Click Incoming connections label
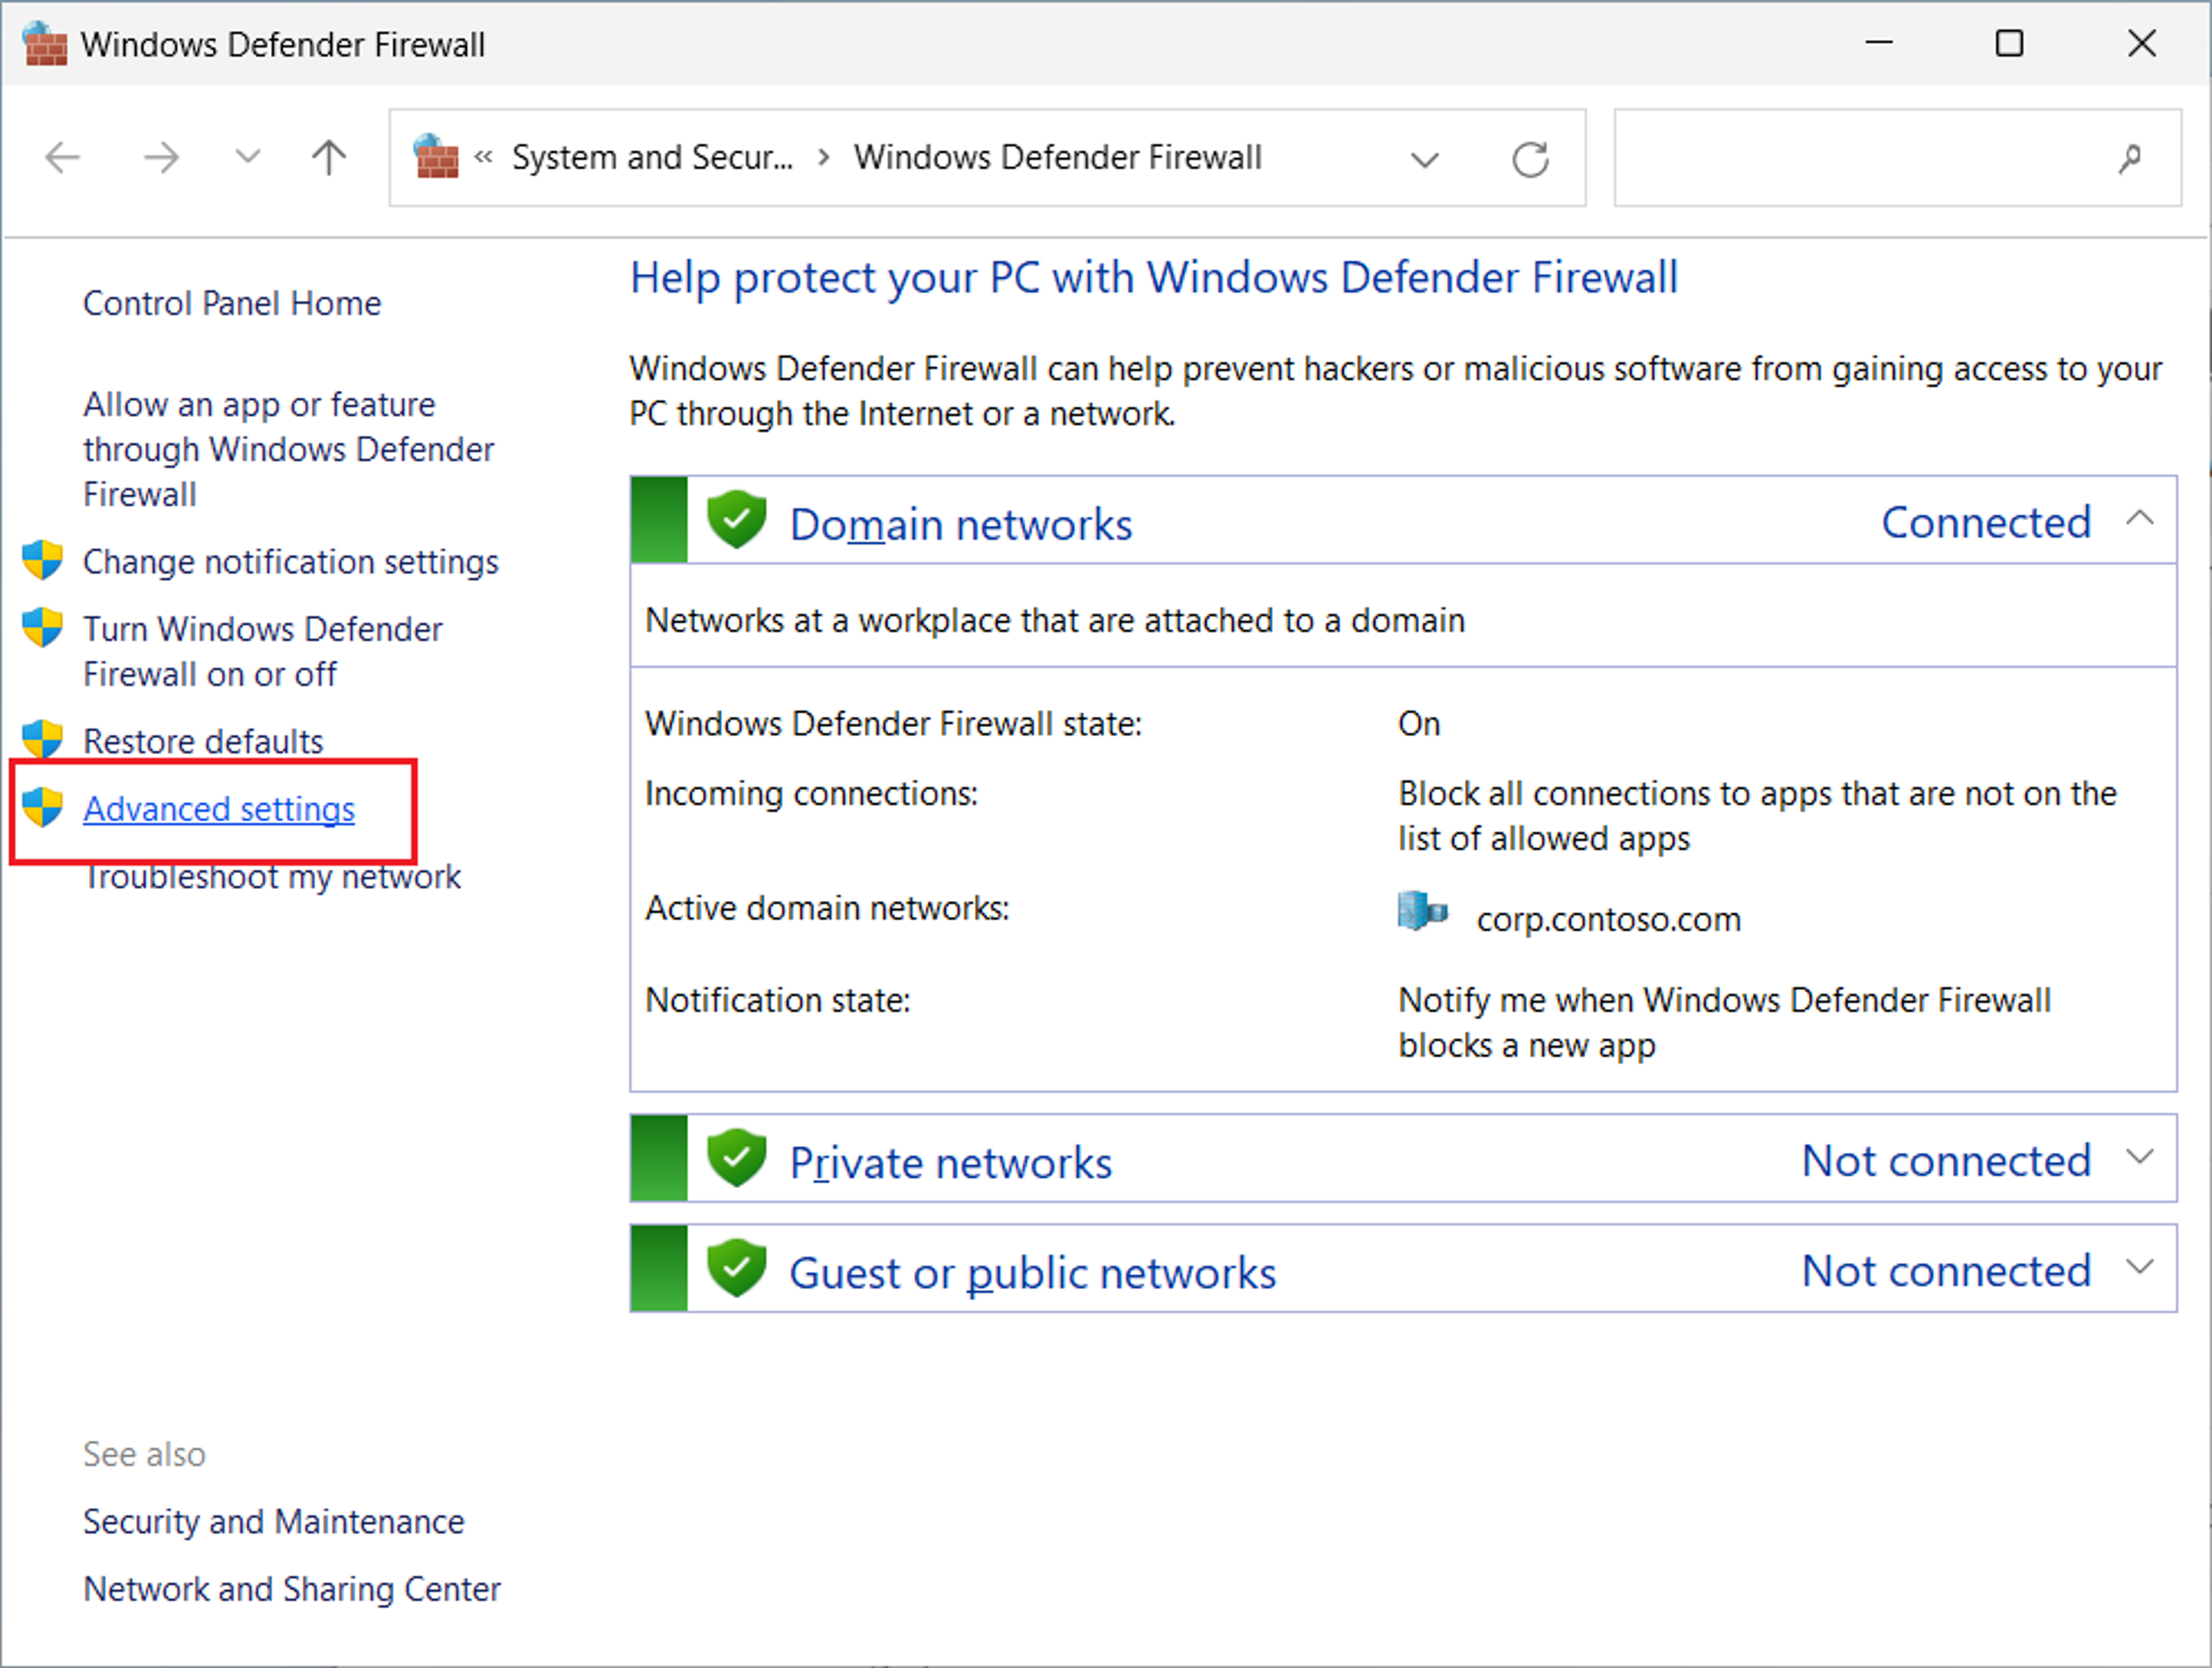 pos(811,793)
